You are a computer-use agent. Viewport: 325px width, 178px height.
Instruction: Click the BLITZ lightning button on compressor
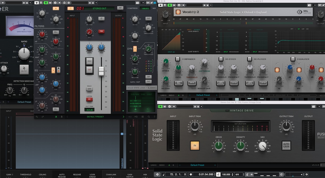(24, 69)
